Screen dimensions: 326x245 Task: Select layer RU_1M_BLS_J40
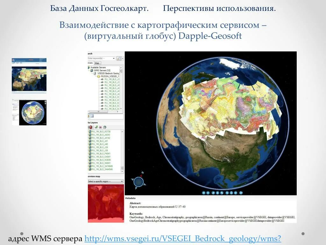[x=100, y=144]
